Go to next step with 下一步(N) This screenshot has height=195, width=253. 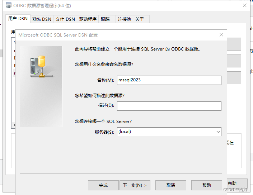135,185
